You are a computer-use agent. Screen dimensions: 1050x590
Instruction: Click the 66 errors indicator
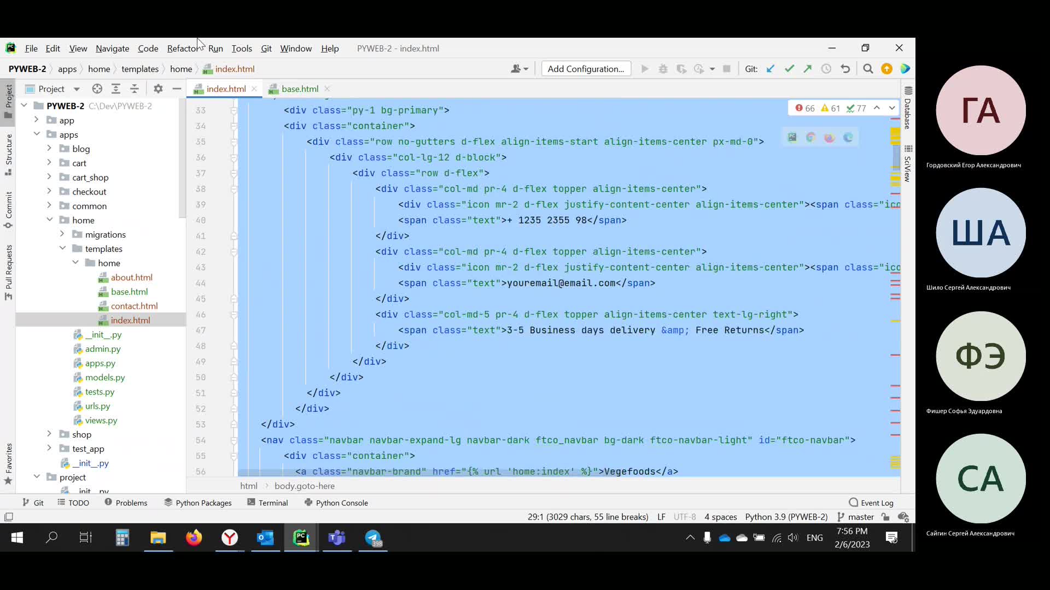coord(805,108)
